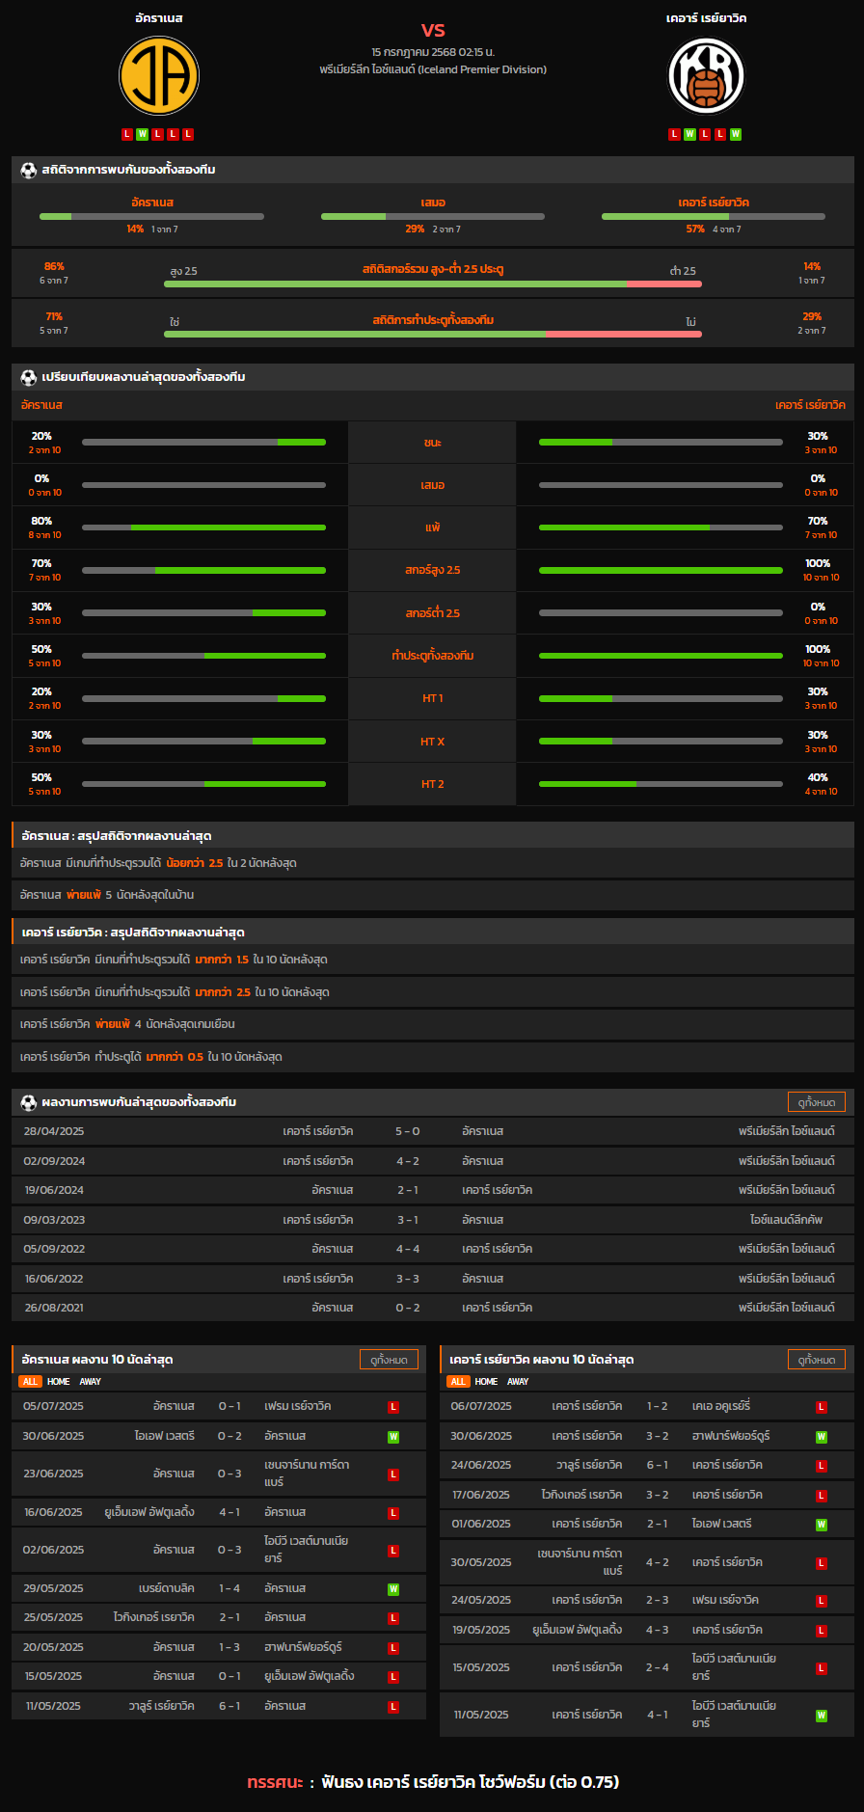Click the 17/06/2025 ไวกิงเกอร์ เรยาวิค 3-2 row
The image size is (864, 1812).
[x=647, y=1495]
